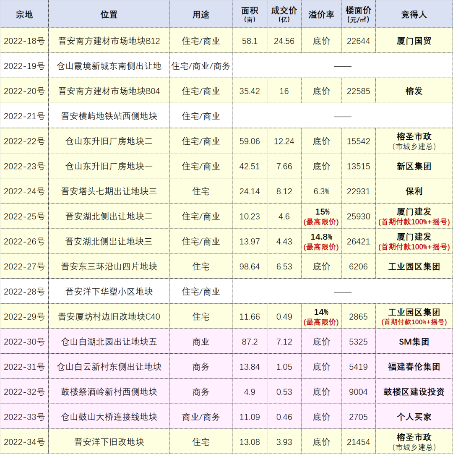453x454 pixels.
Task: Select the 2022-31号 parcel cell
Action: click(x=24, y=367)
